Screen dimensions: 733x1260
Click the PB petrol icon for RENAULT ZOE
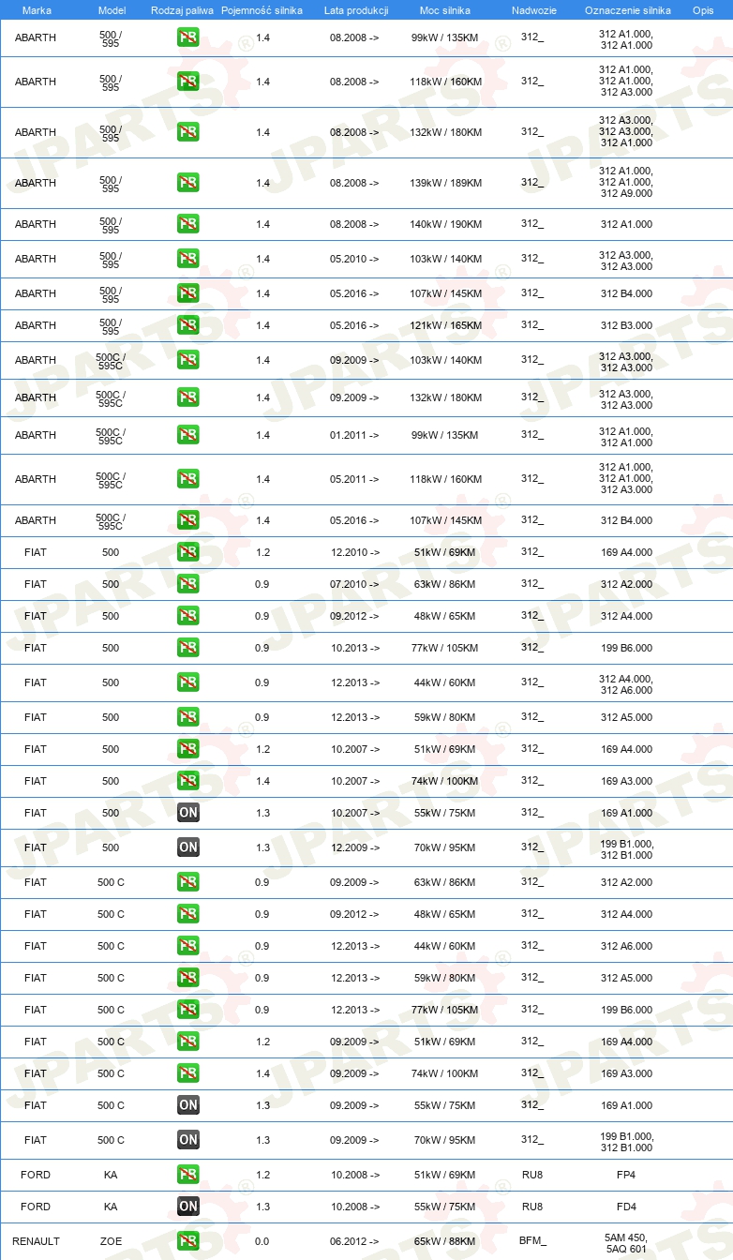point(188,1241)
